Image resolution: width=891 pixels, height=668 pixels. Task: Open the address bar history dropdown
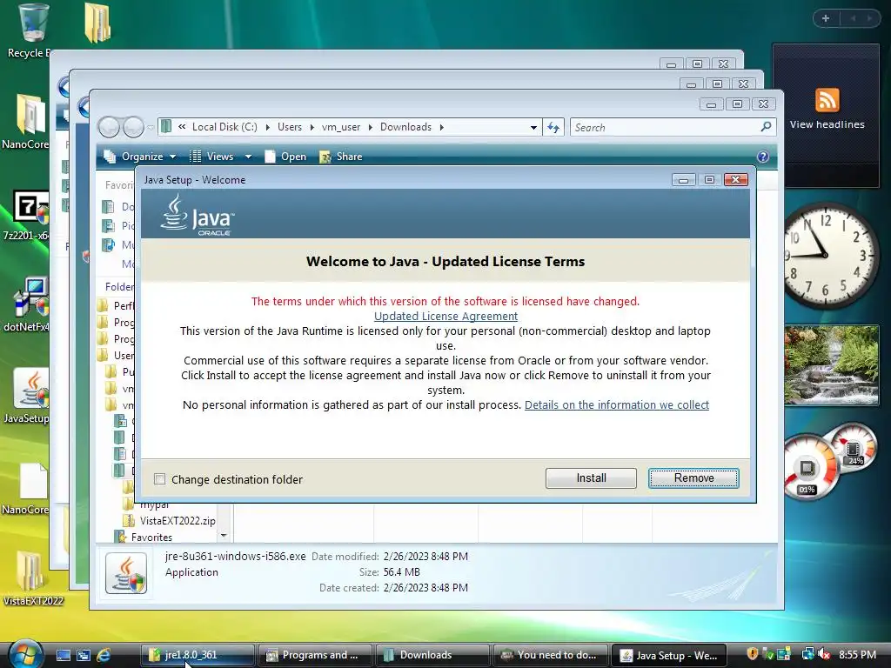pos(533,127)
